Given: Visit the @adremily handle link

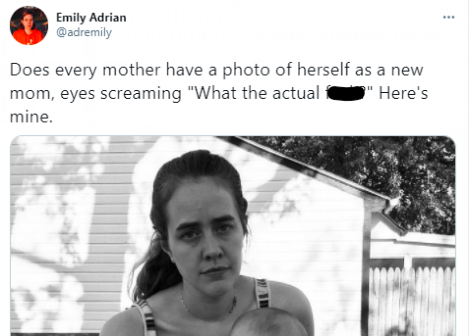Looking at the screenshot, I should click(x=84, y=32).
